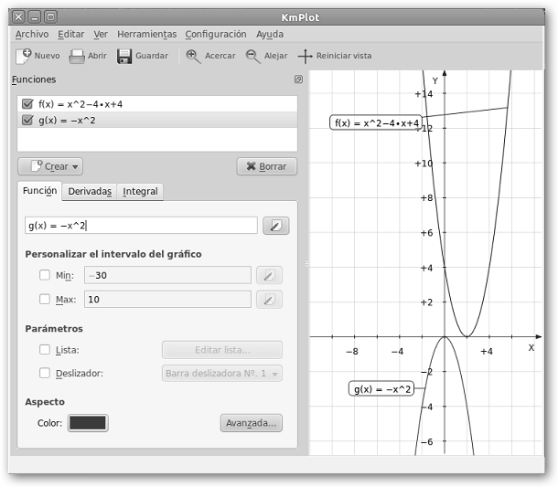
Task: Click the Abrir open file icon
Action: [x=78, y=56]
